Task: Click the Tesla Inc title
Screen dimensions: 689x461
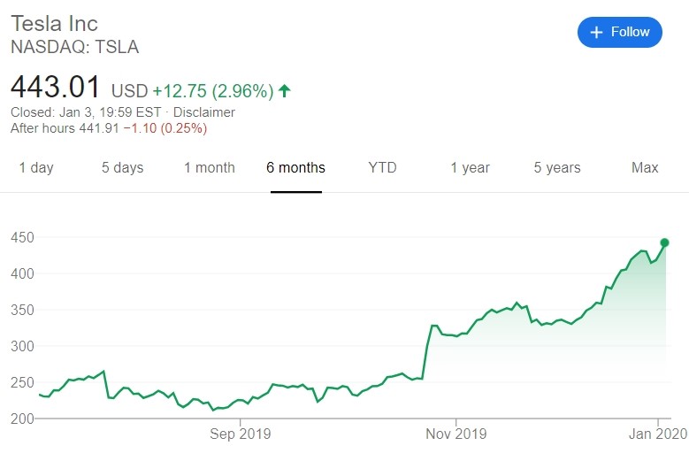Action: (54, 23)
